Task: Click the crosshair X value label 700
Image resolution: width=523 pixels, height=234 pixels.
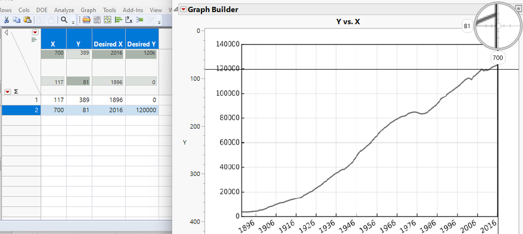Action: pos(497,58)
